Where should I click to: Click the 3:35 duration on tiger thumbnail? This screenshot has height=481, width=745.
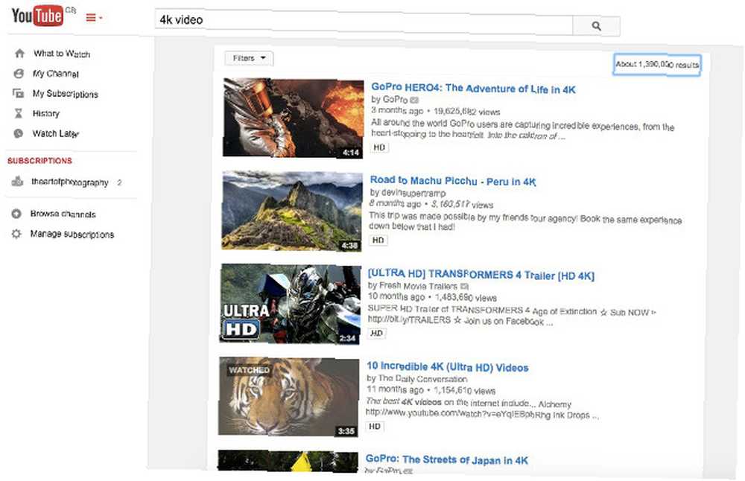346,431
